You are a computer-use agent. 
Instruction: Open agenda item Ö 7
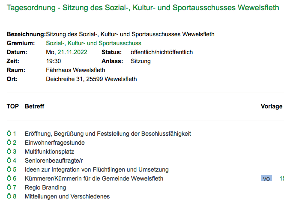click(x=12, y=187)
